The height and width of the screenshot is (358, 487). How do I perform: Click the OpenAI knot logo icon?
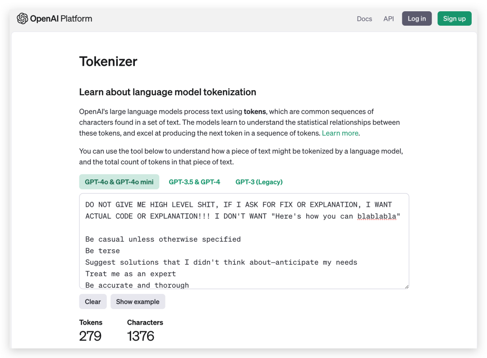click(x=23, y=18)
